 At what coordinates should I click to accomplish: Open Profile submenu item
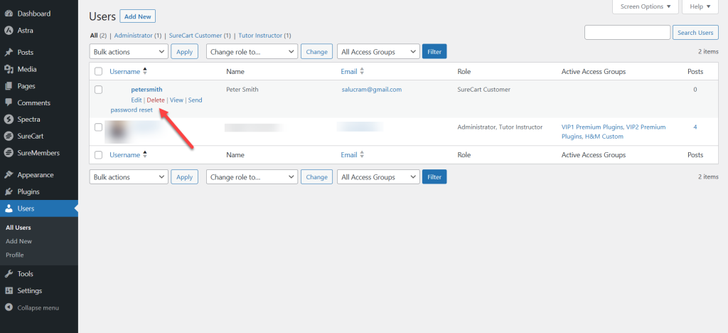[14, 255]
